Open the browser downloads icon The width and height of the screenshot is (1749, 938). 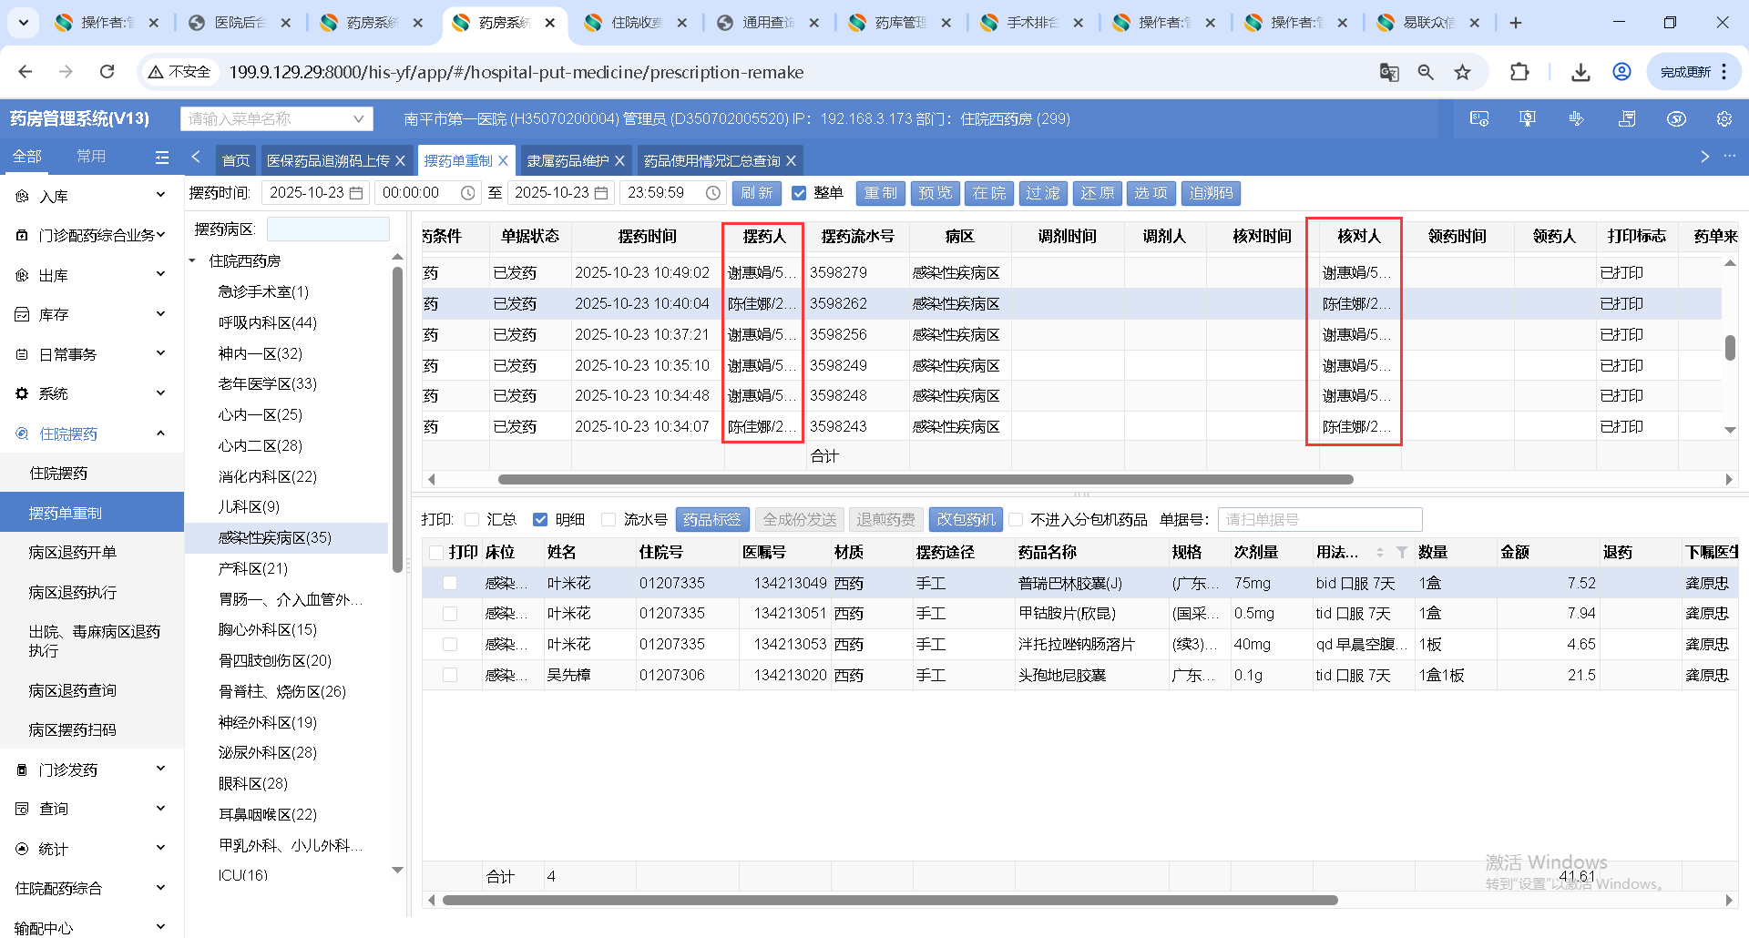[x=1580, y=72]
